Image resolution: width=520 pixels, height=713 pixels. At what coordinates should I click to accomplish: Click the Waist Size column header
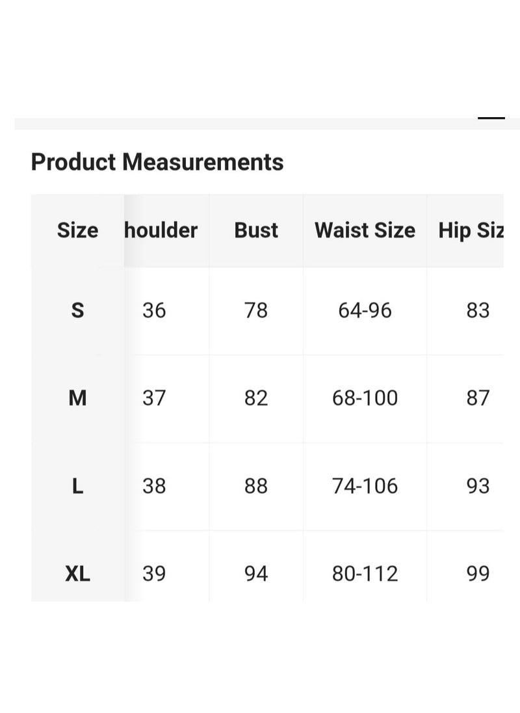365,230
